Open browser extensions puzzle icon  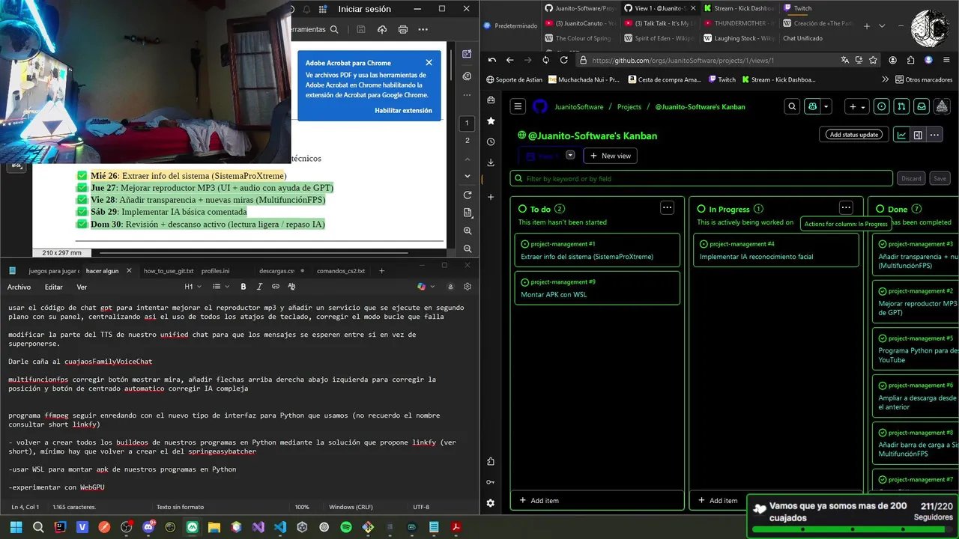910,60
